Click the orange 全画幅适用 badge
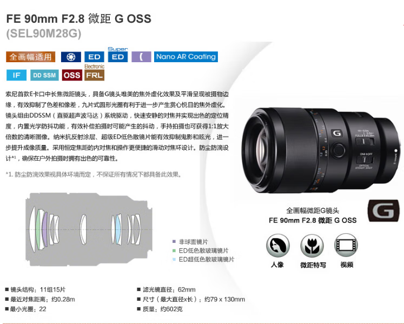 pyautogui.click(x=31, y=57)
